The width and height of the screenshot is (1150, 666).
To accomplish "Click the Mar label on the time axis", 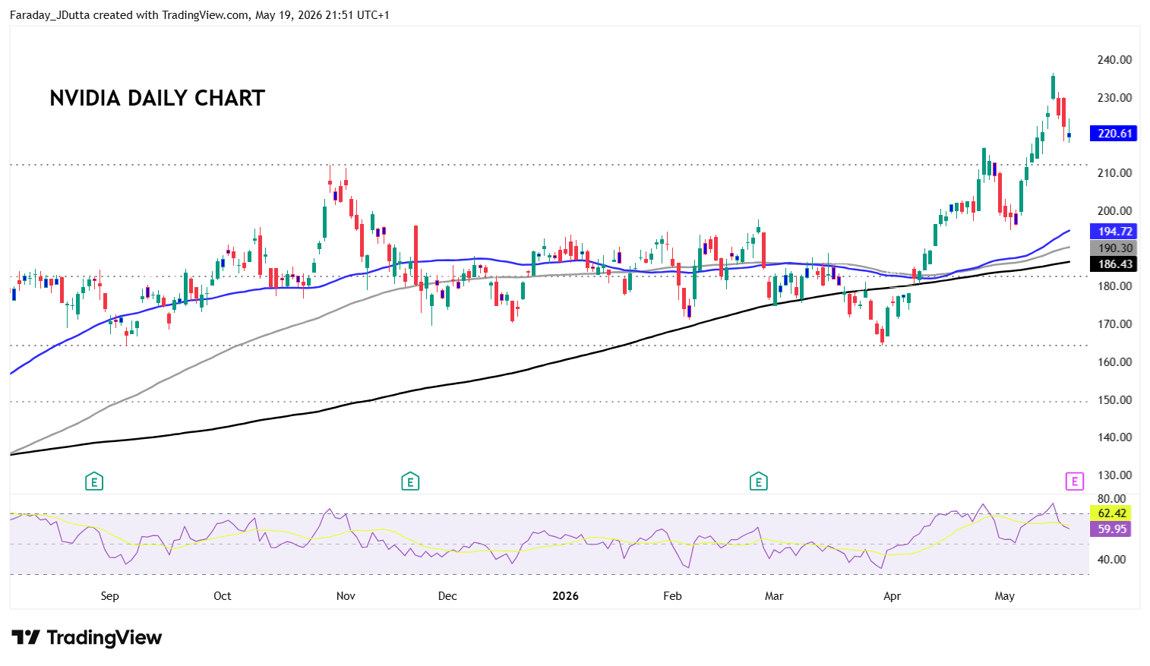I will 774,596.
